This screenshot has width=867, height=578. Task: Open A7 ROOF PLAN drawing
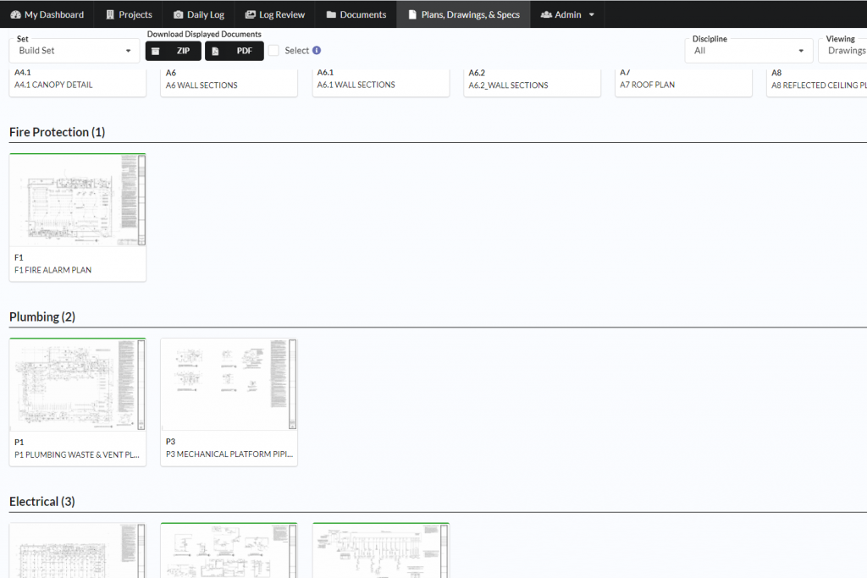pos(684,83)
